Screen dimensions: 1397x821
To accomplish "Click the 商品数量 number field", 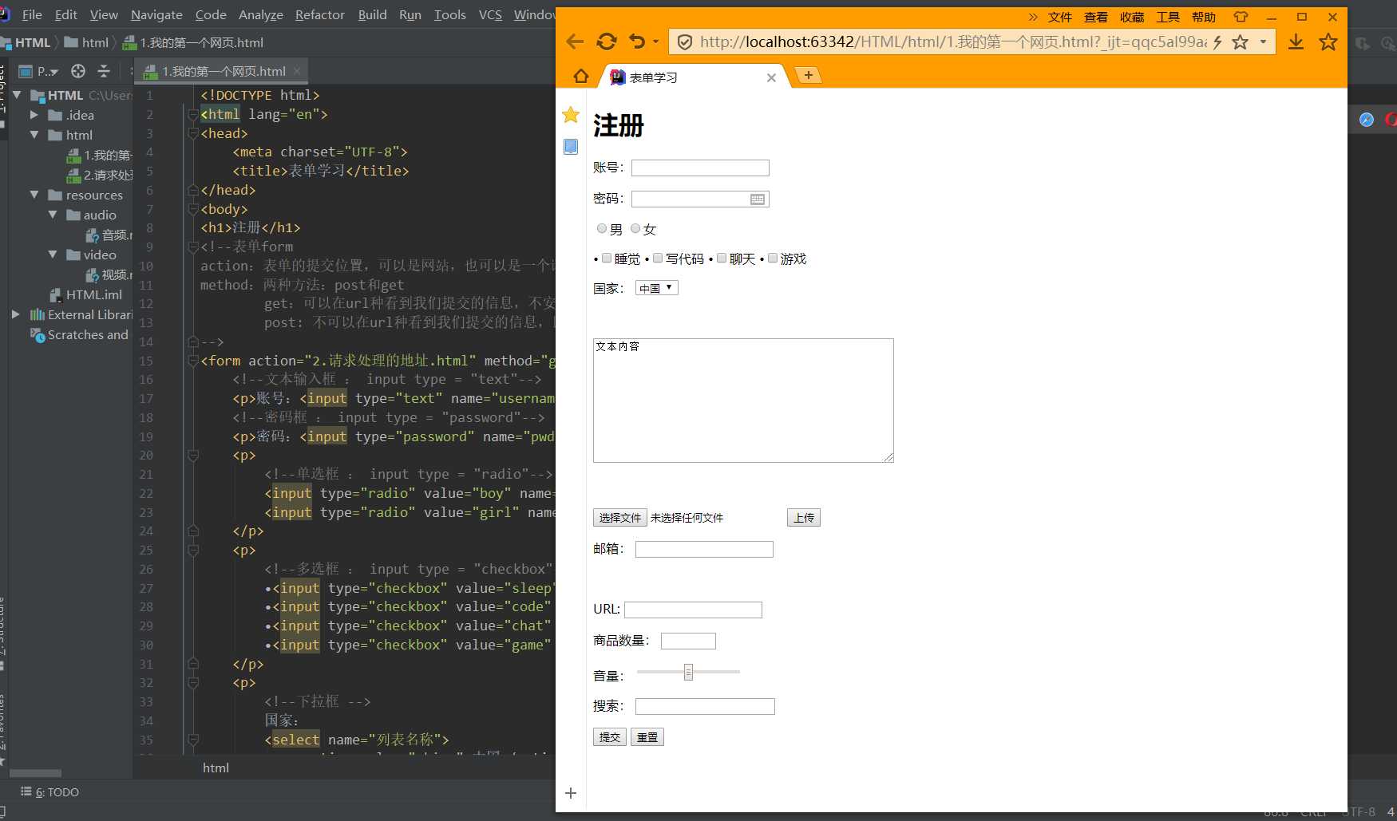I will 688,641.
